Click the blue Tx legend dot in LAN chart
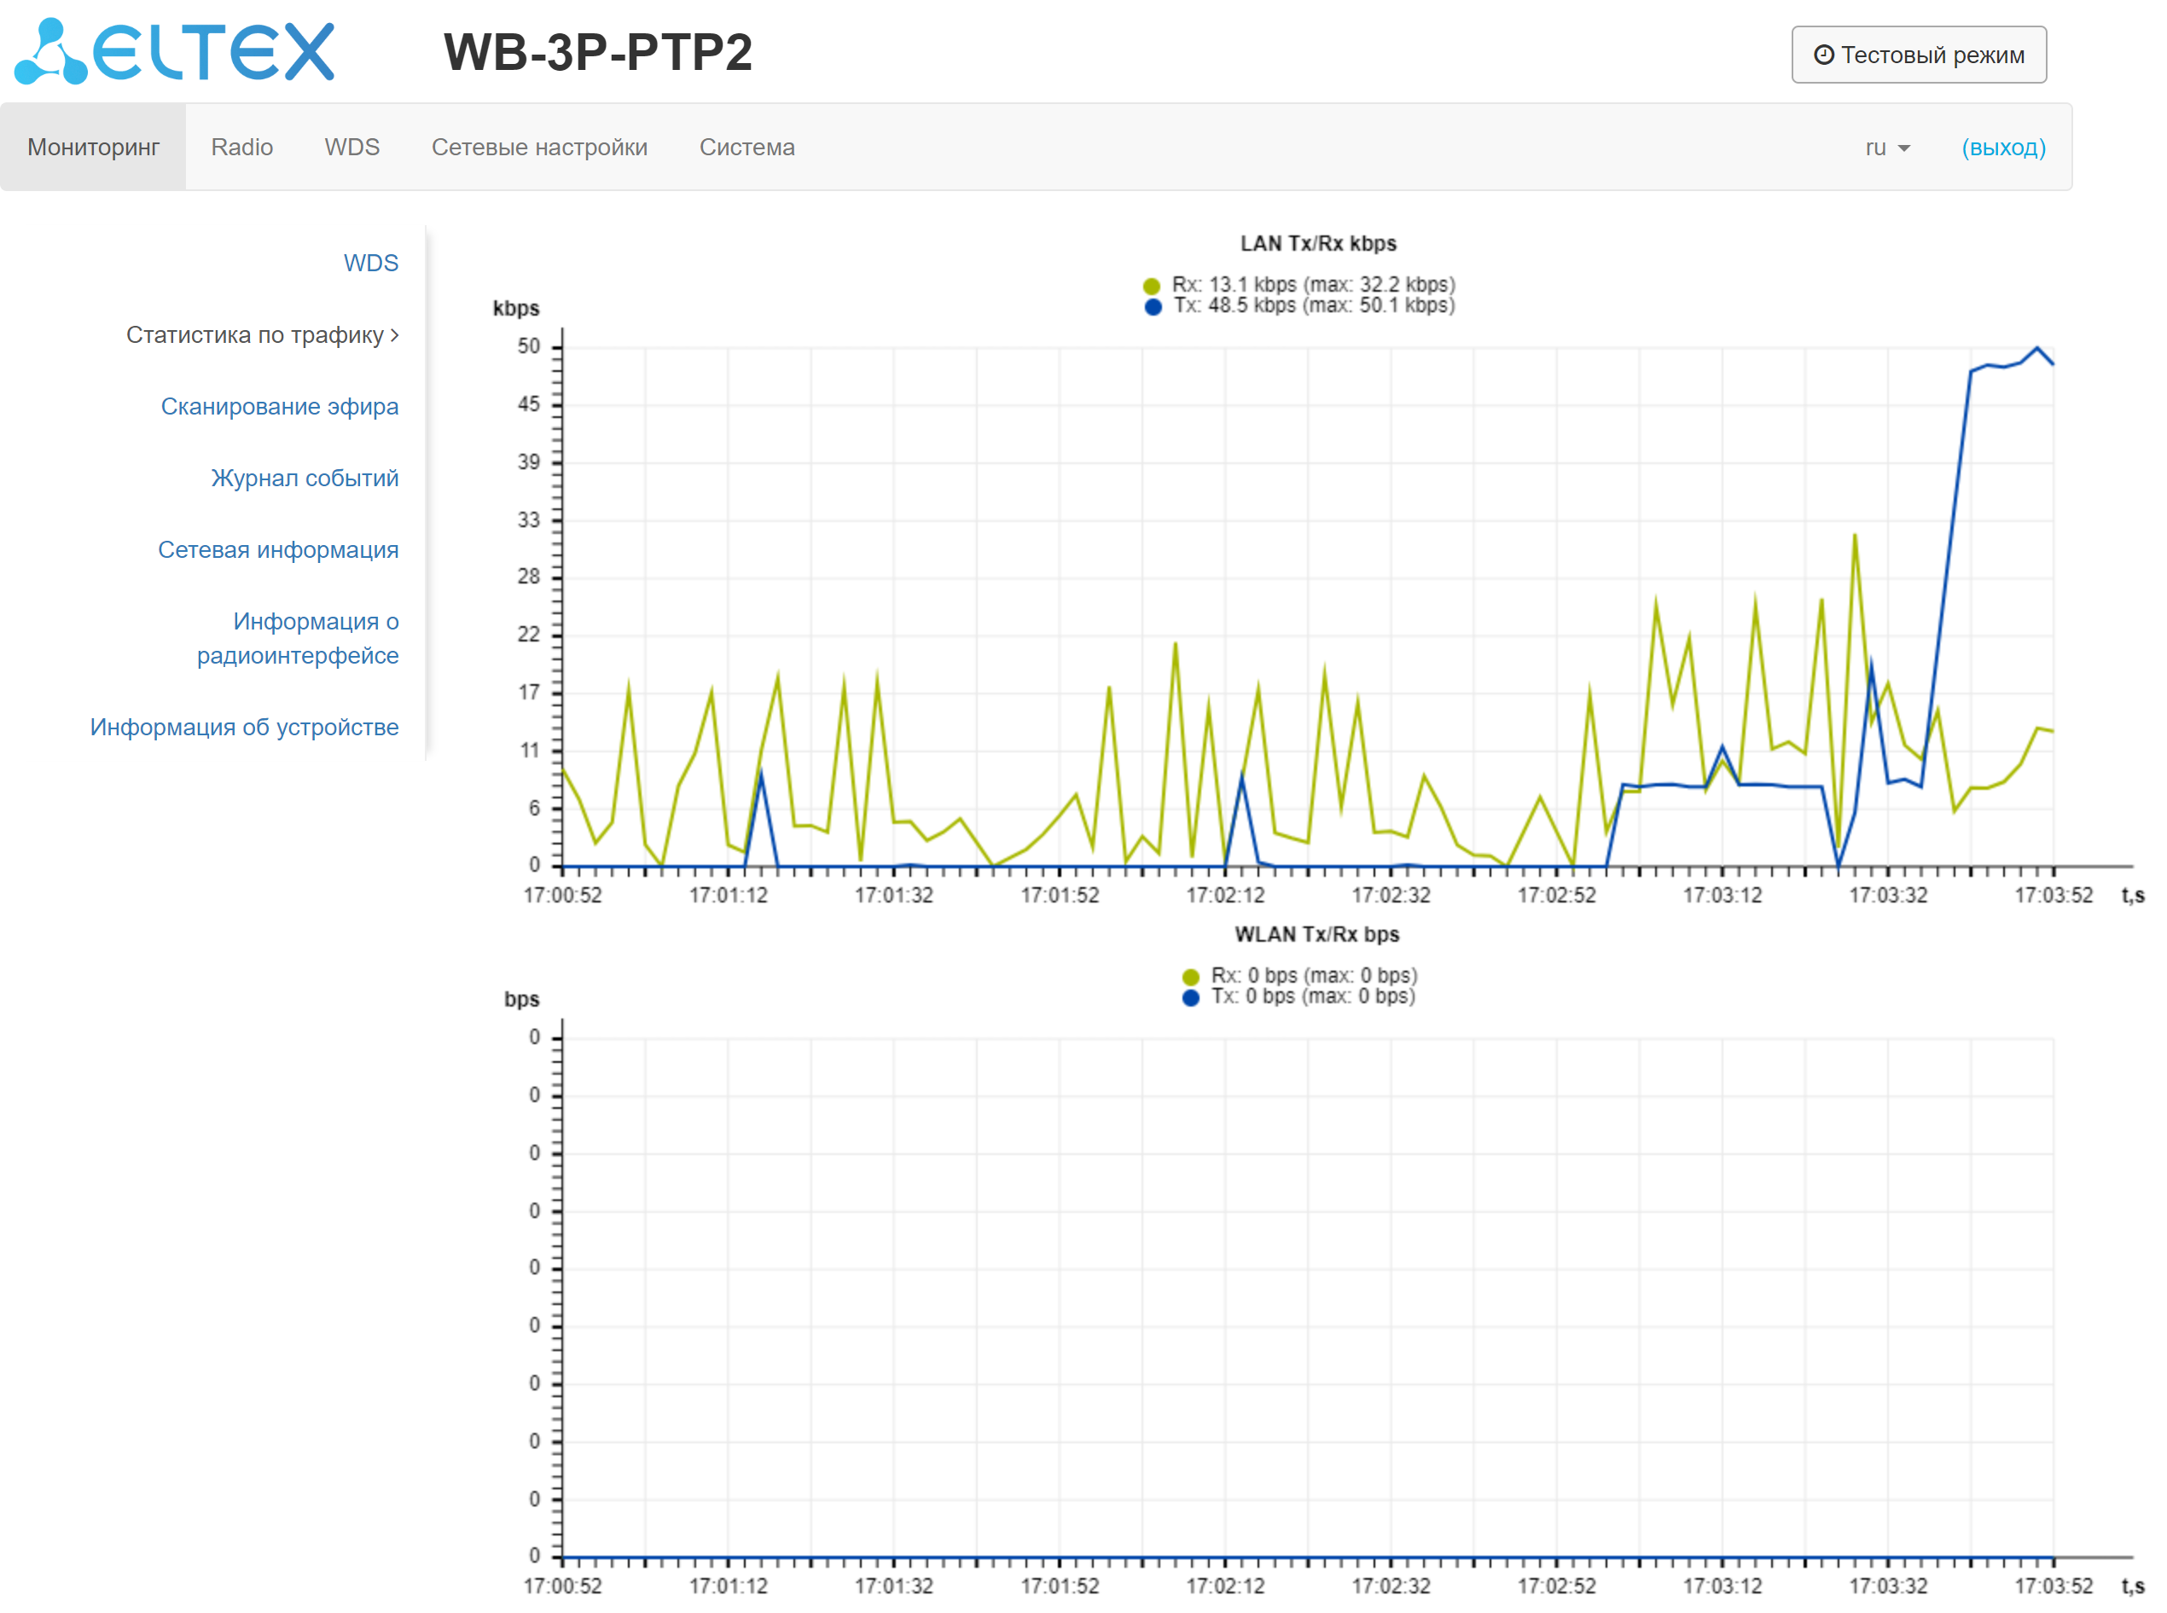Screen dimensions: 2167x1613 [x=1153, y=306]
